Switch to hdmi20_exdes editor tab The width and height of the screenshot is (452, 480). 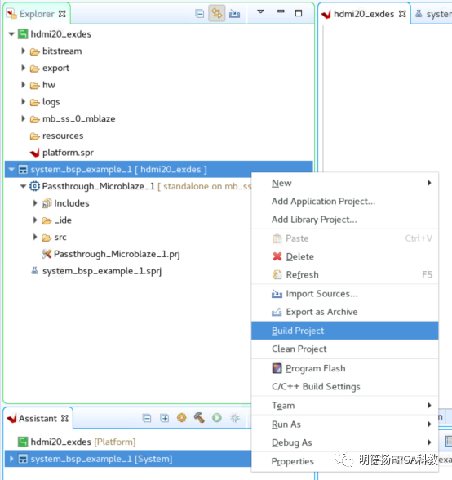click(364, 14)
